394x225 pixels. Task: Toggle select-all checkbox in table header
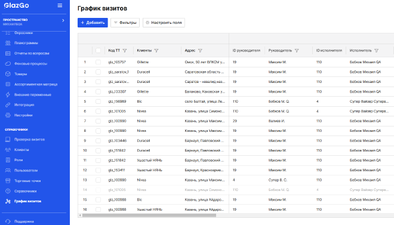98,51
